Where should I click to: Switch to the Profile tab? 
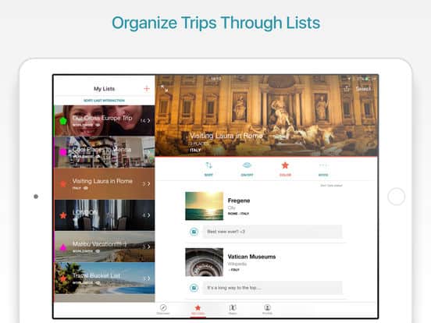click(x=267, y=309)
